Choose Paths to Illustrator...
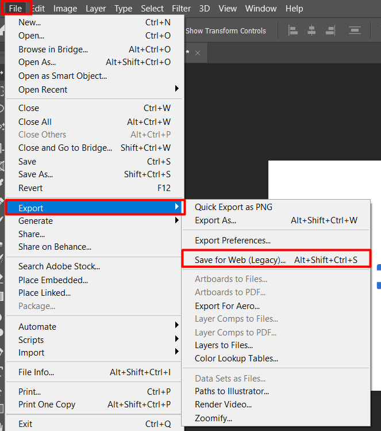The height and width of the screenshot is (431, 381). pos(276,391)
